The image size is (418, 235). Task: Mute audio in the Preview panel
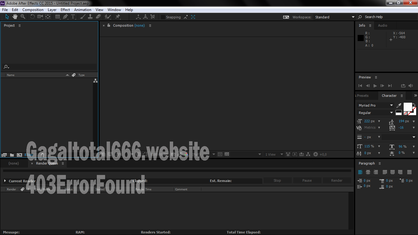[411, 86]
